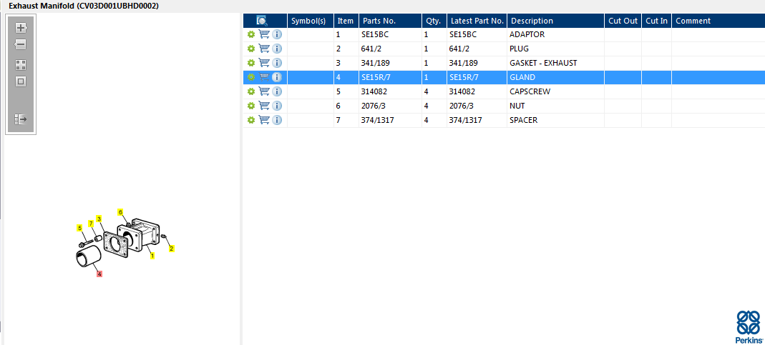
Task: Click the Comment column header
Action: pos(718,21)
